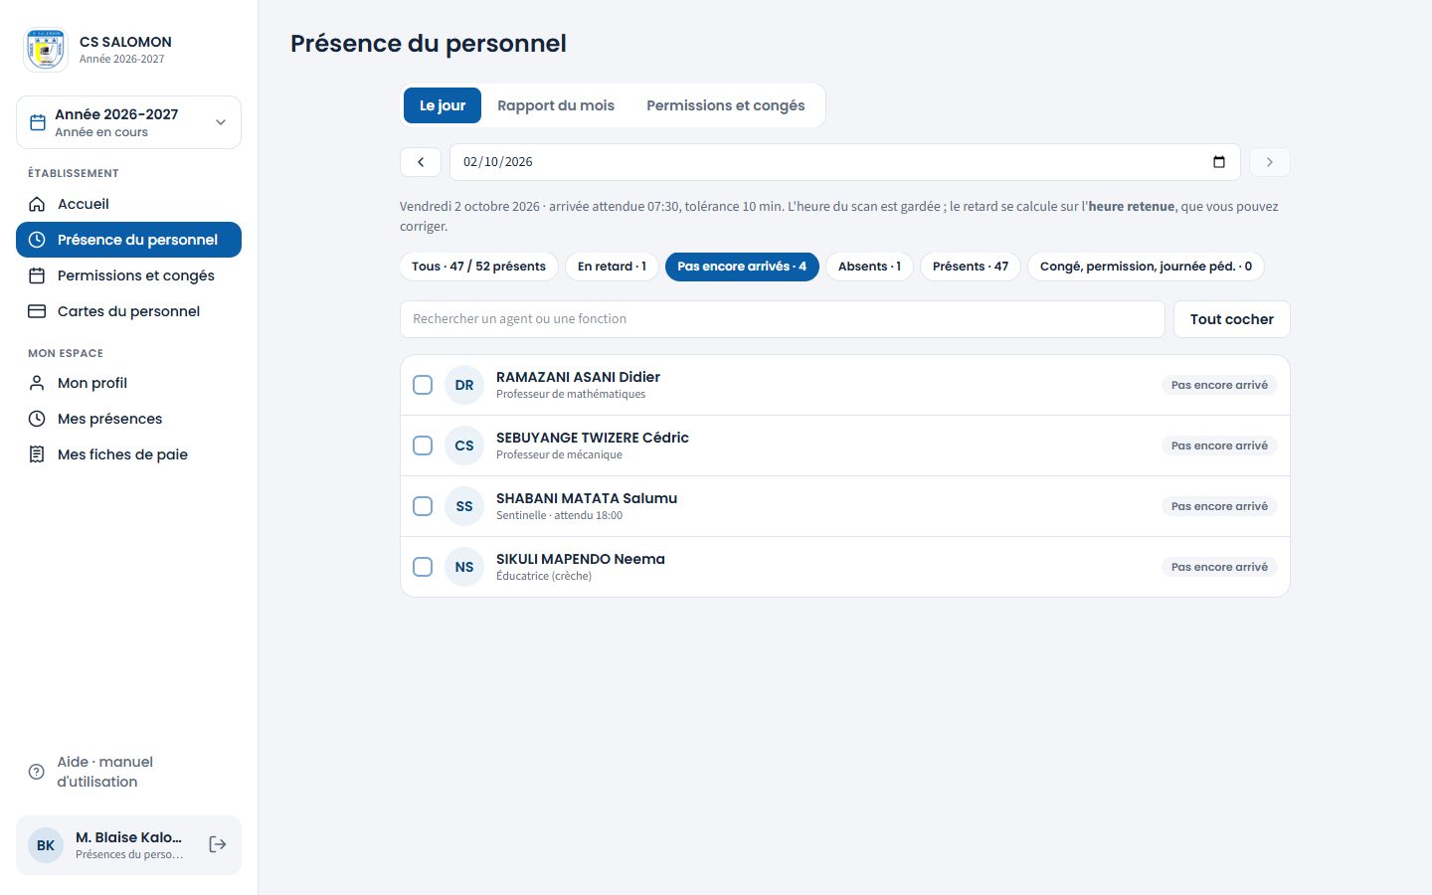Image resolution: width=1432 pixels, height=895 pixels.
Task: Apply the Présents · 47 filter
Action: coord(971,267)
